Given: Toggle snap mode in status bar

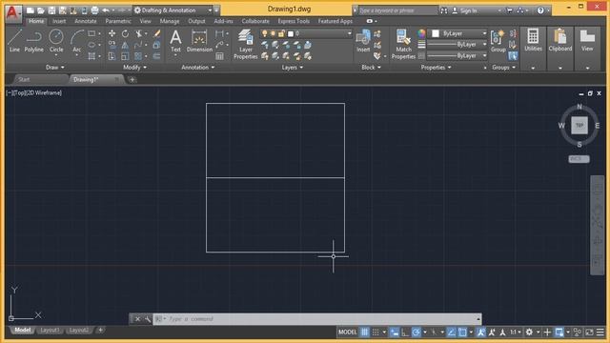Looking at the screenshot, I should [376, 333].
